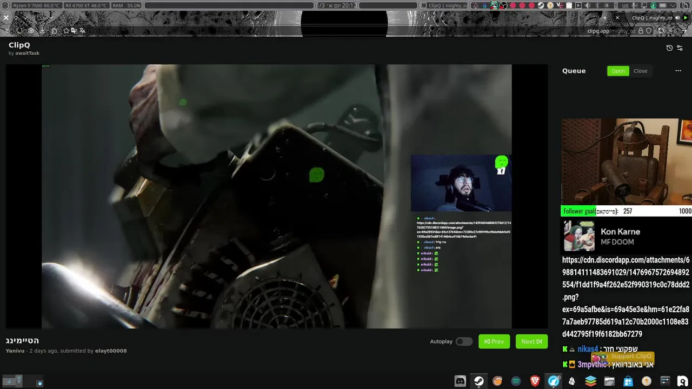Click the MF DOOM album art thumbnail
692x389 pixels.
click(x=579, y=236)
